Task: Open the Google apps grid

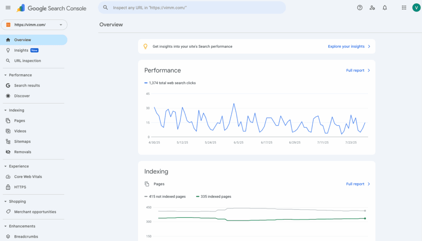Action: point(404,7)
